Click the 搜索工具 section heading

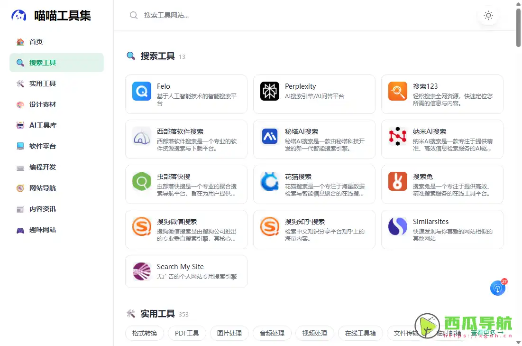157,56
